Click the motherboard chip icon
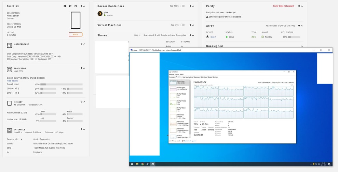 coord(10,45)
